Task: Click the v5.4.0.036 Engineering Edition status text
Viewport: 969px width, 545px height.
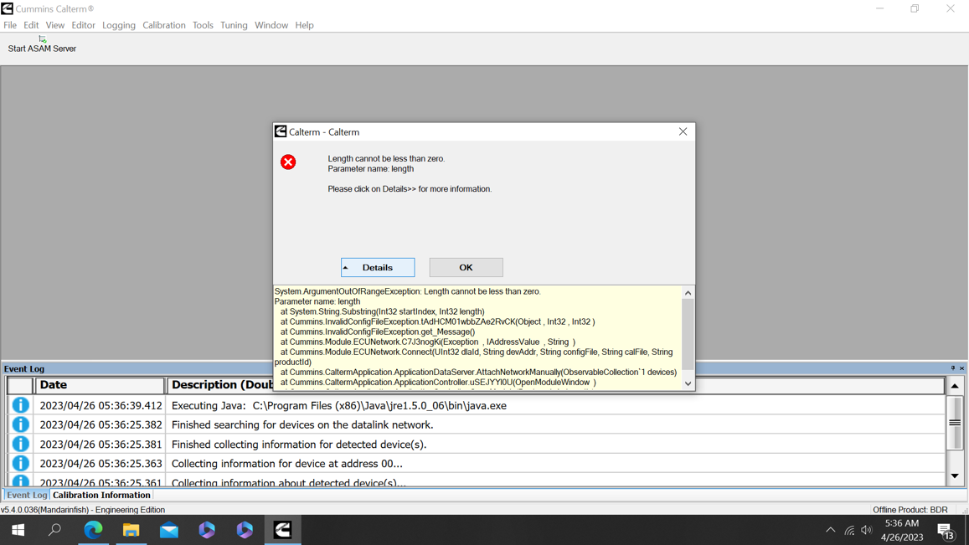Action: coord(83,510)
